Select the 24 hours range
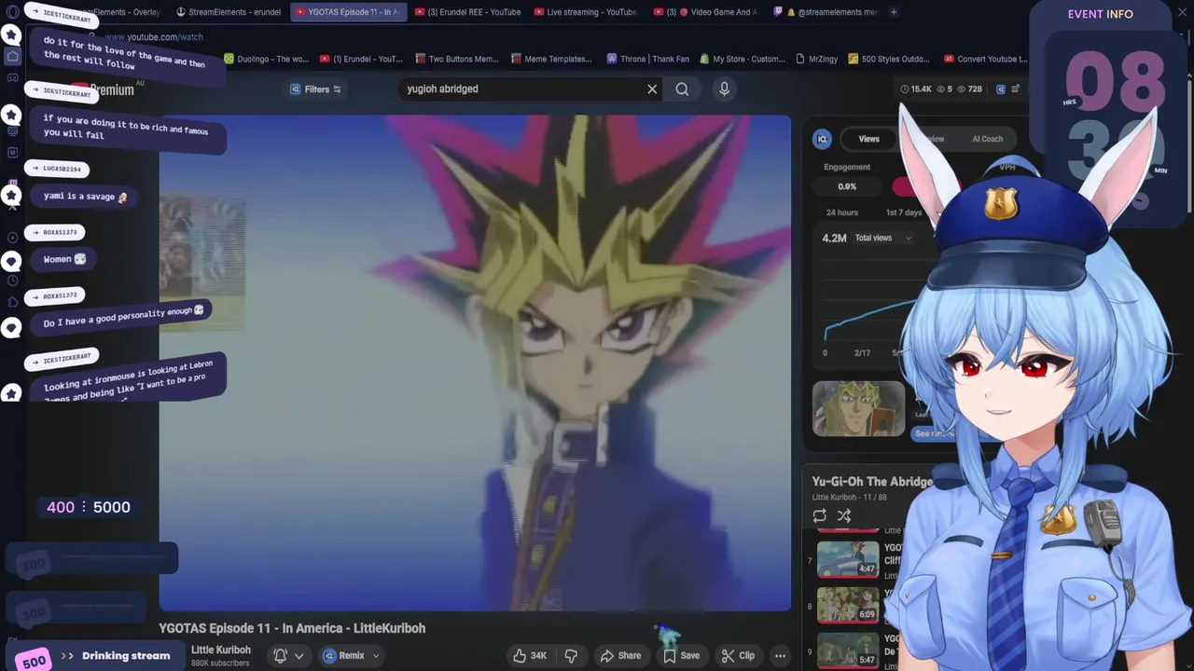The image size is (1194, 671). point(841,212)
